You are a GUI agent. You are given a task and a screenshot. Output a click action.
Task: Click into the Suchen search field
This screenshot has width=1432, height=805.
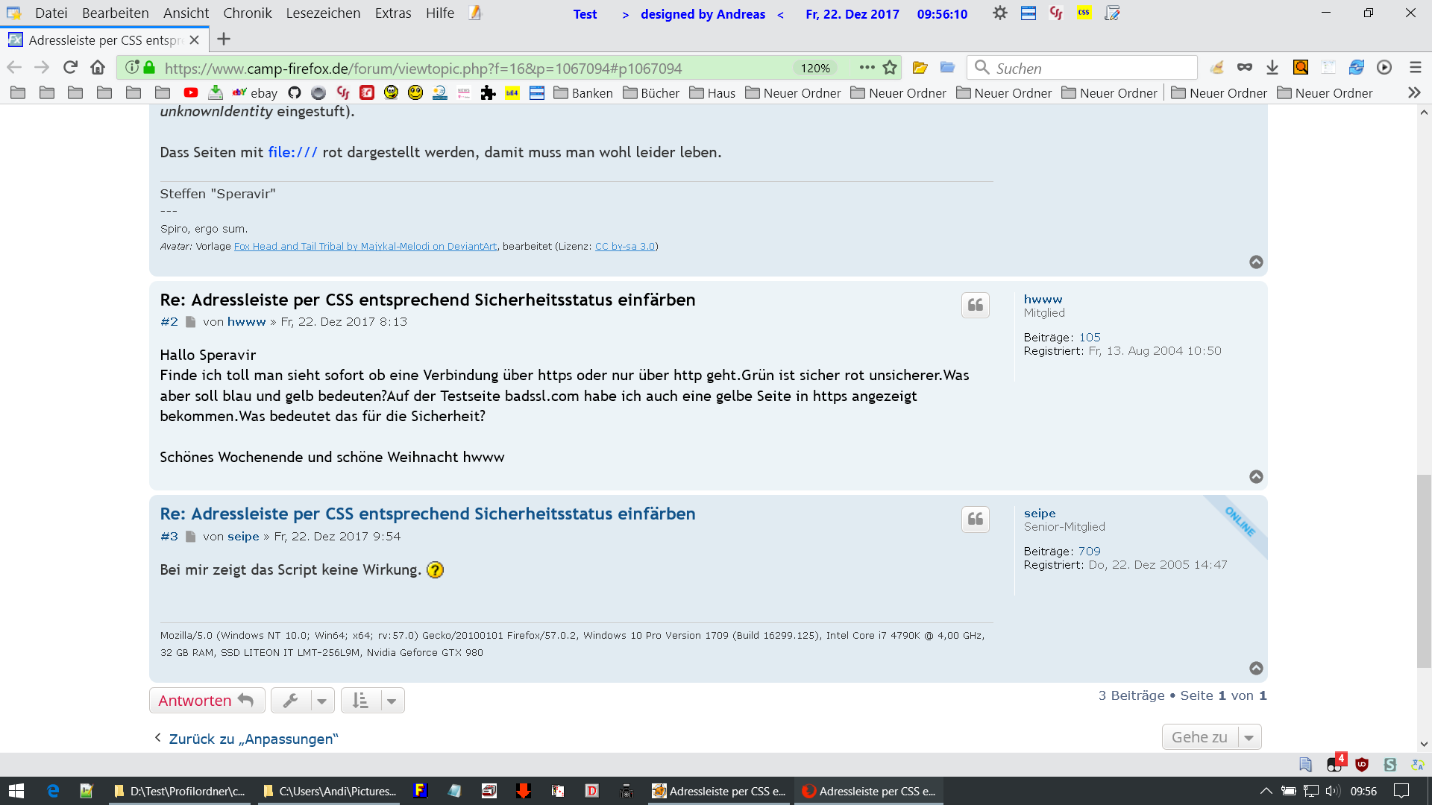[1081, 68]
